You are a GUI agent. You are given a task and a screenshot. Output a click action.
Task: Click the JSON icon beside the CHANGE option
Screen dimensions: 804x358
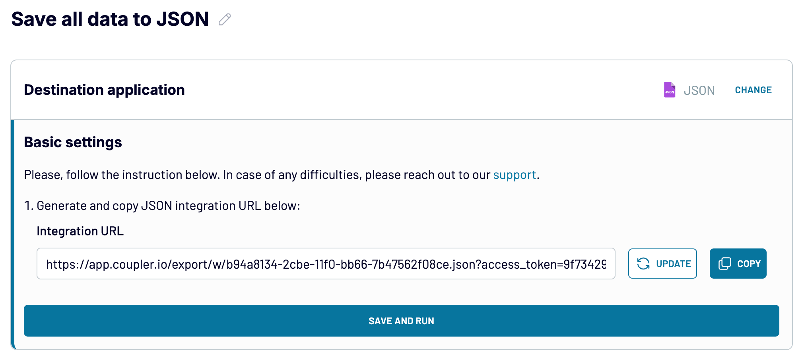point(670,90)
